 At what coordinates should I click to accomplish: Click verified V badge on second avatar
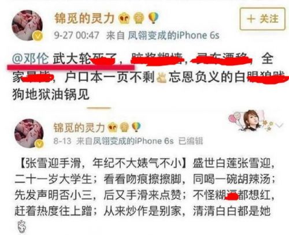pos(39,143)
